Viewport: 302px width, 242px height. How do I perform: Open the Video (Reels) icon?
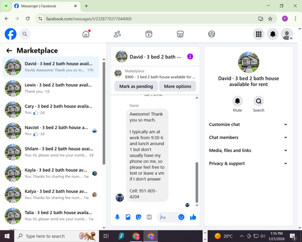tap(149, 34)
